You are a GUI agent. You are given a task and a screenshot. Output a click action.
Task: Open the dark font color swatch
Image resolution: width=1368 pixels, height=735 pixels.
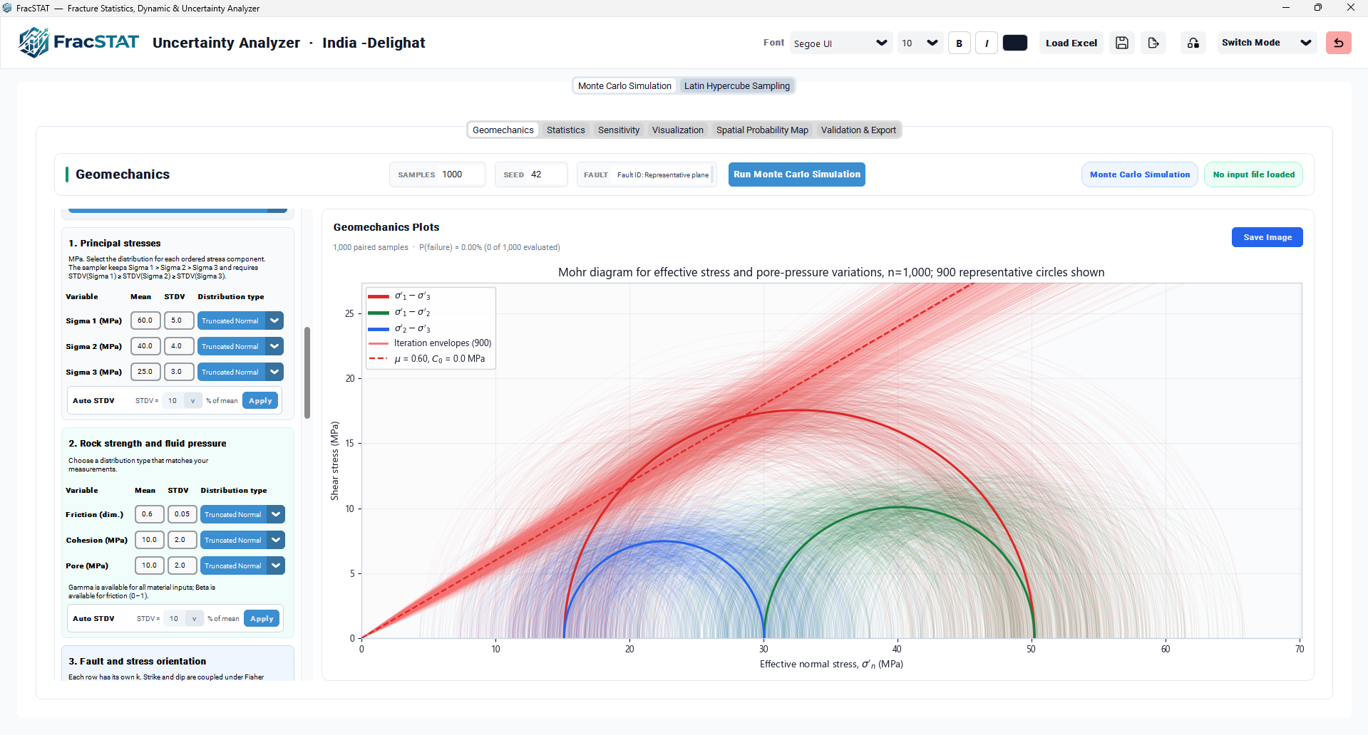point(1015,43)
